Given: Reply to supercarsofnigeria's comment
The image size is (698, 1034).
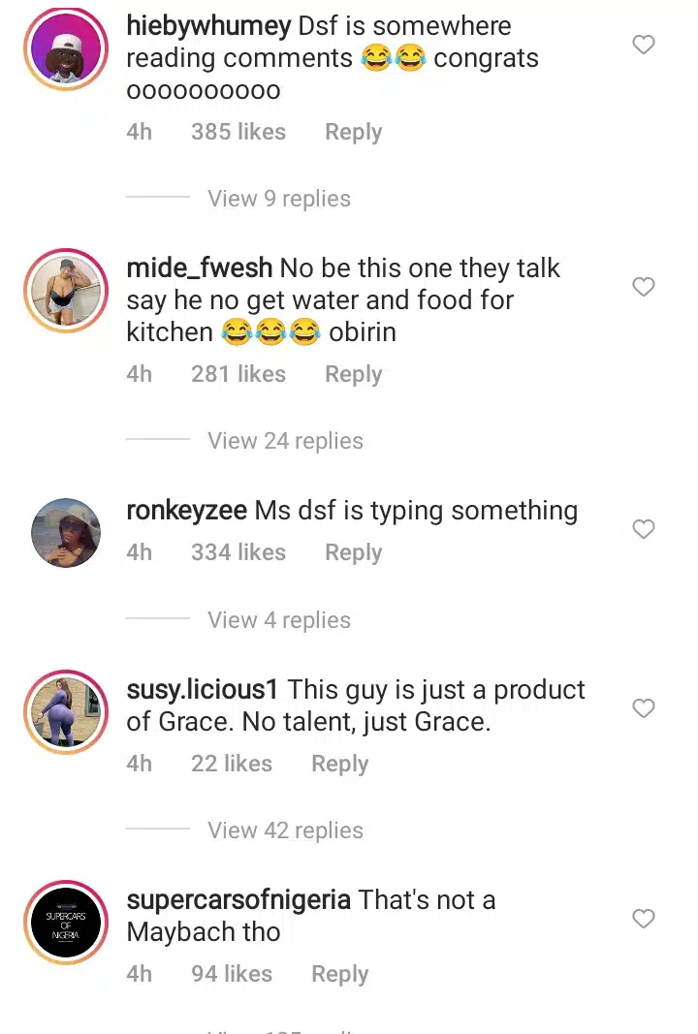Looking at the screenshot, I should (x=339, y=974).
